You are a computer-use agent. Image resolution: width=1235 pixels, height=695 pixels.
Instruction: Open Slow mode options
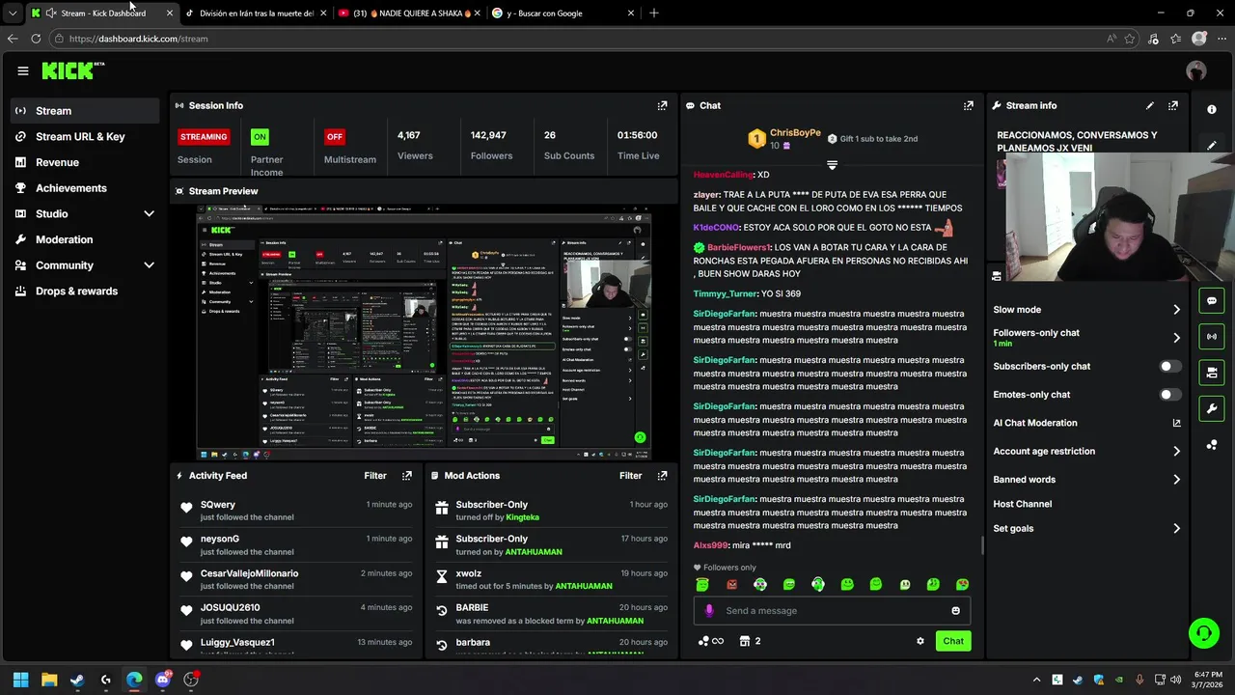(1086, 310)
